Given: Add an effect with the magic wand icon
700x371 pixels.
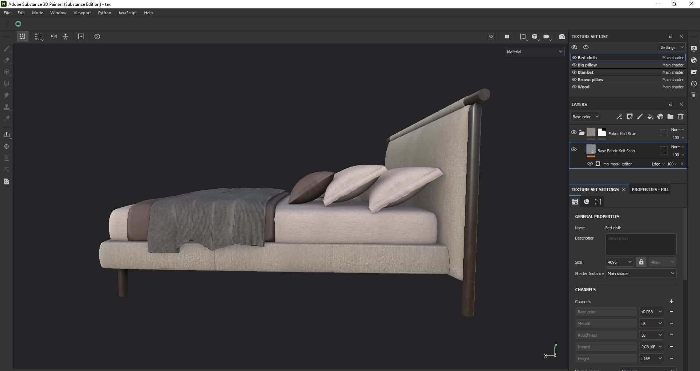Looking at the screenshot, I should (x=619, y=117).
